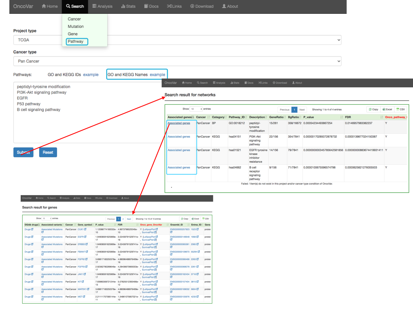Click Next page in genes results
This screenshot has height=310, width=413.
click(x=129, y=219)
